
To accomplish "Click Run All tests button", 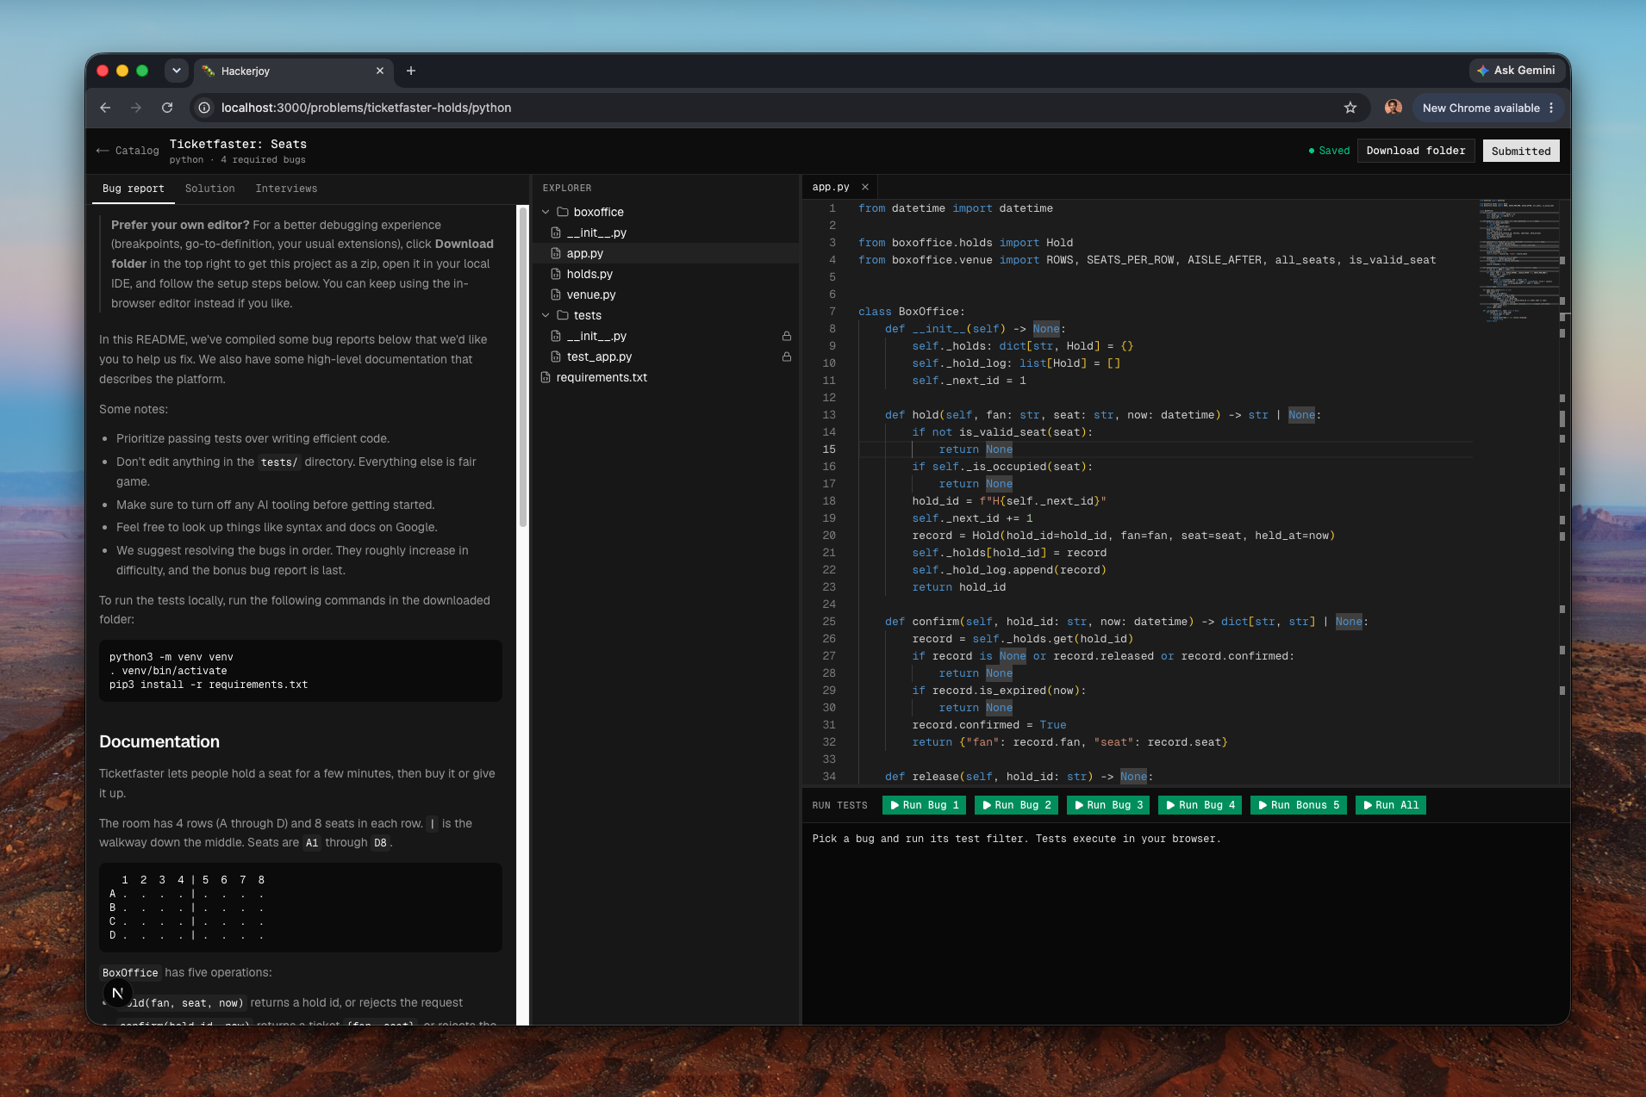I will [x=1391, y=805].
